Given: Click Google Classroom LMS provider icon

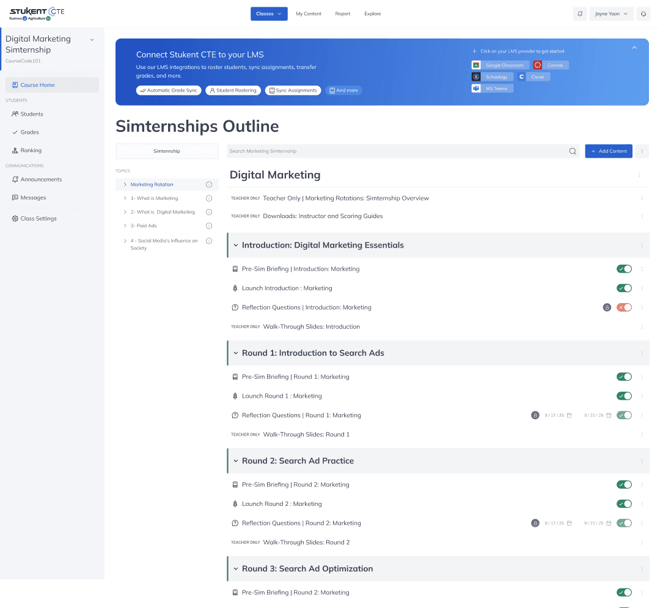Looking at the screenshot, I should pyautogui.click(x=476, y=65).
